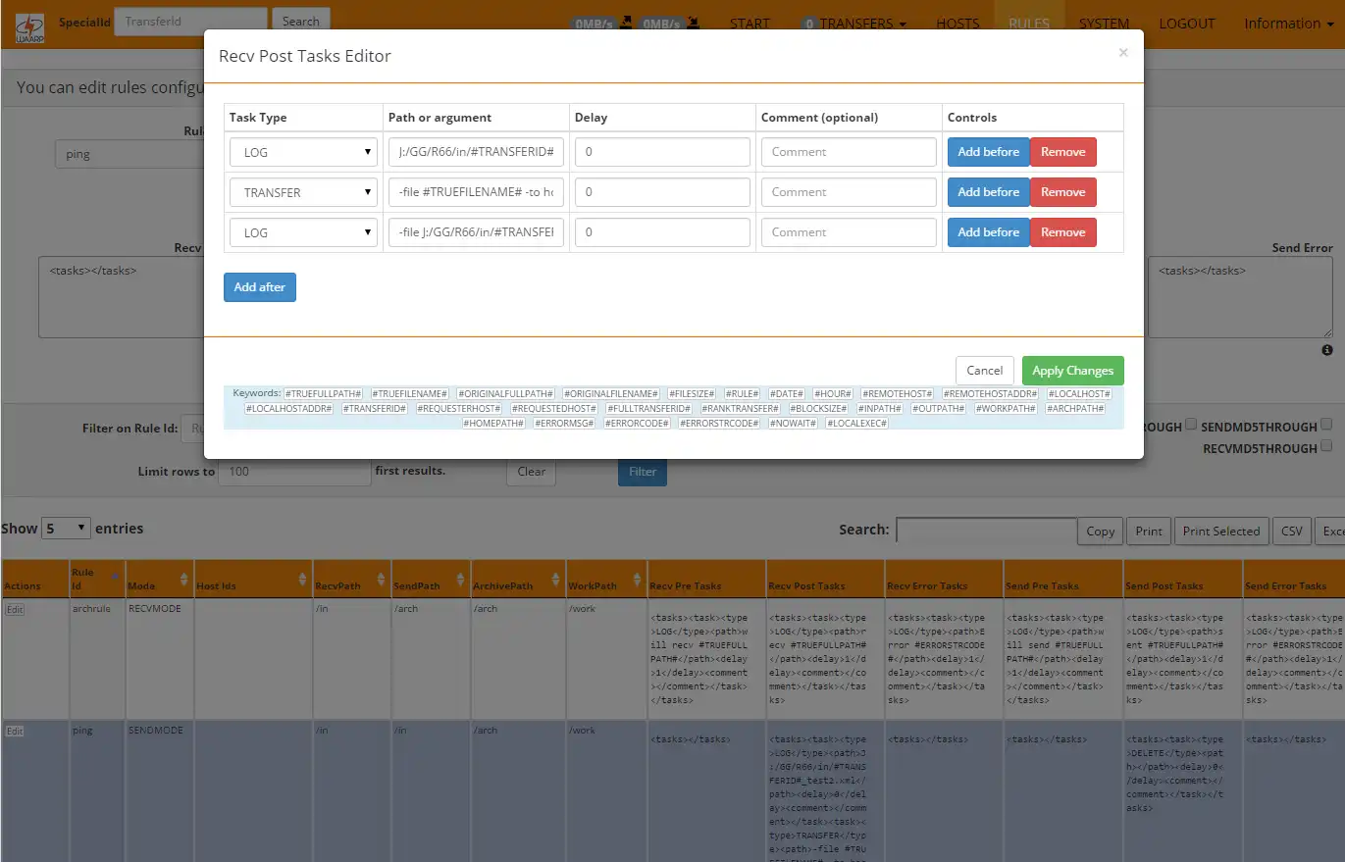The image size is (1345, 862).
Task: Sort table by ArchivePath column arrows
Action: tap(556, 579)
